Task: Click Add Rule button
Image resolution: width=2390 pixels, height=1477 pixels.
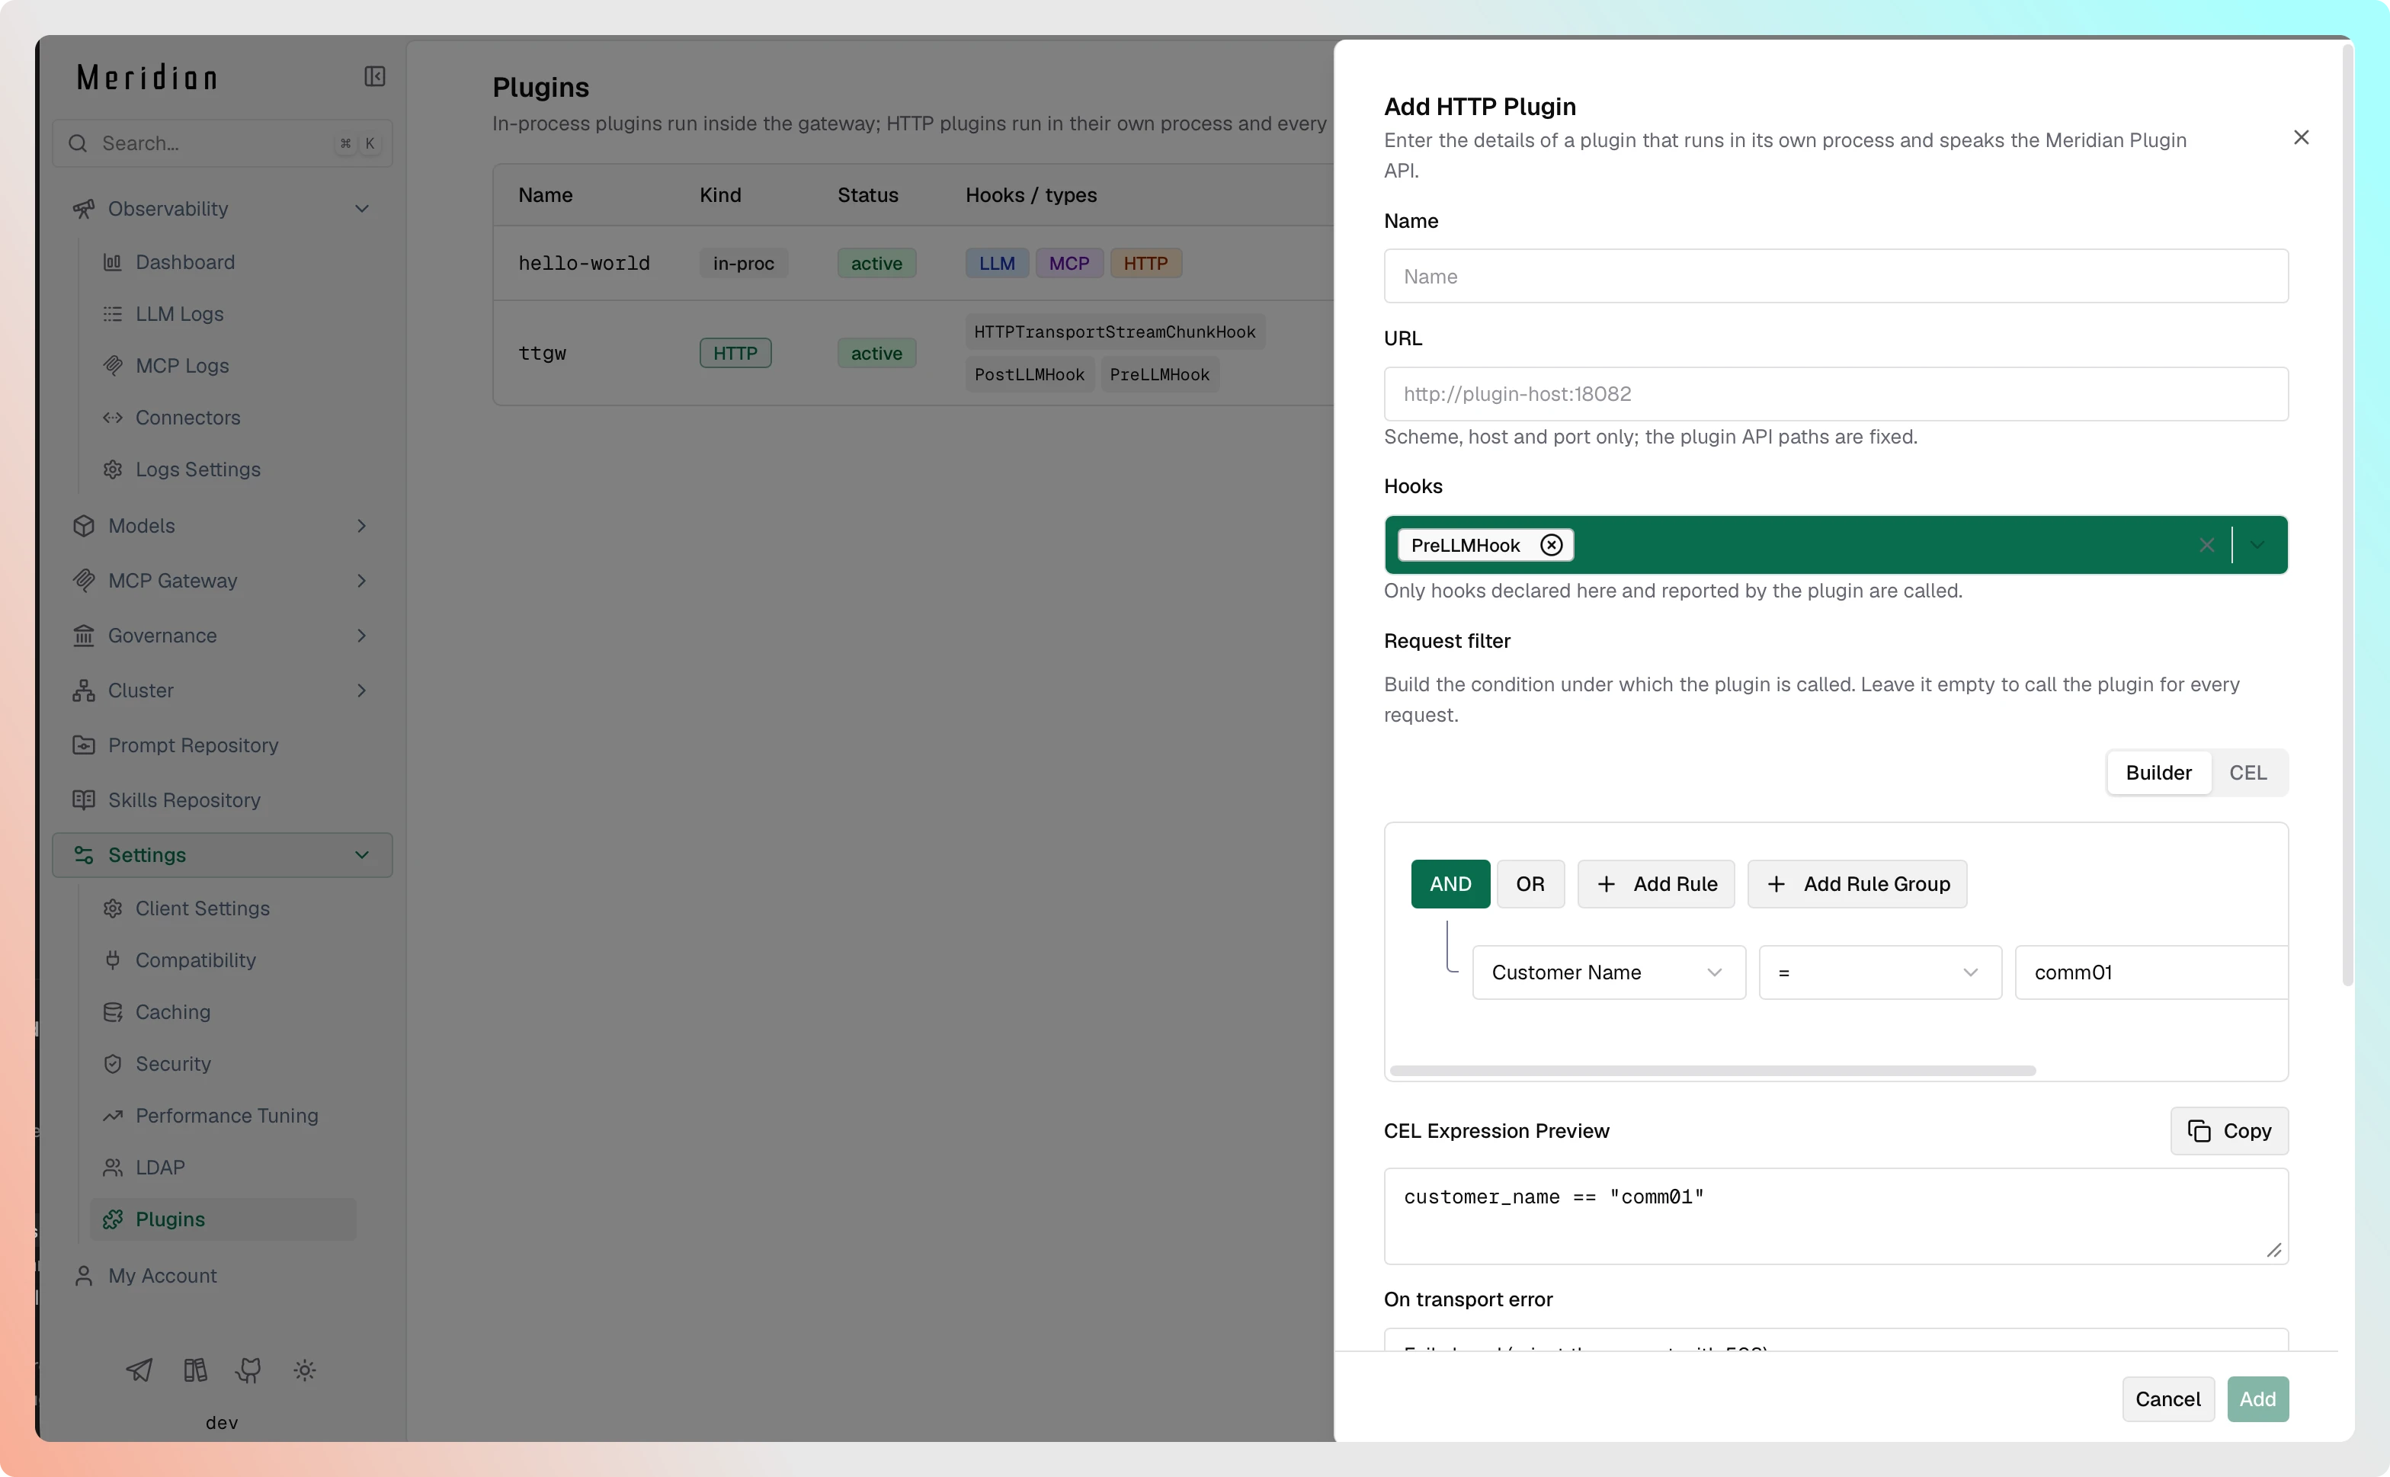Action: coord(1657,884)
